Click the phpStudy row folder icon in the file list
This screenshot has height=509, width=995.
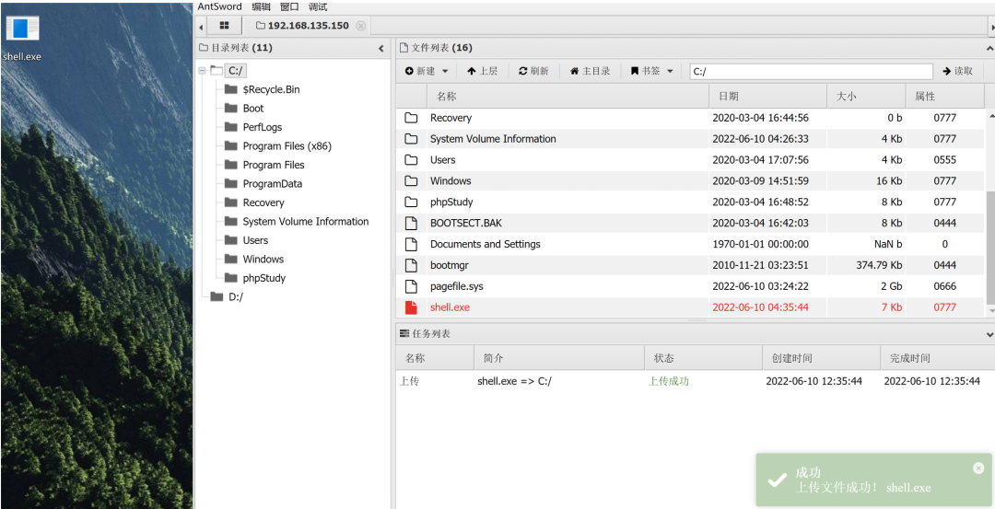coord(411,202)
